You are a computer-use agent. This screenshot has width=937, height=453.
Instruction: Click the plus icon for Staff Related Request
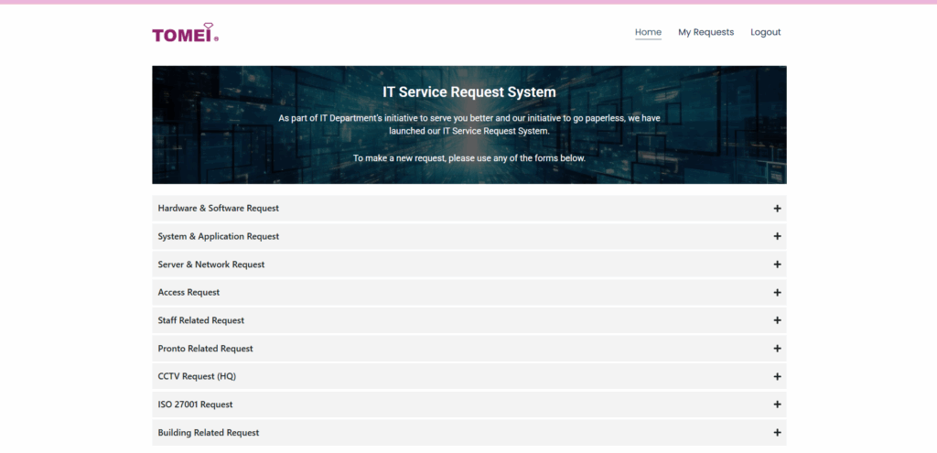click(x=777, y=320)
